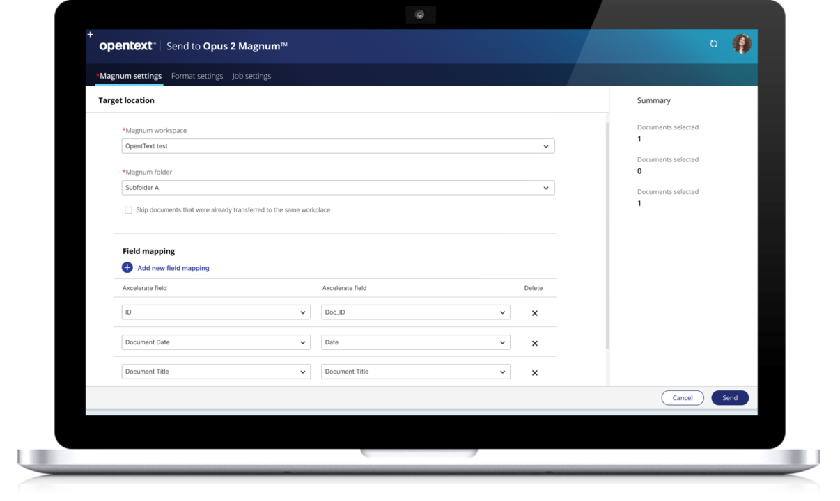Click the Field mapping heading
840x501 pixels.
[148, 251]
